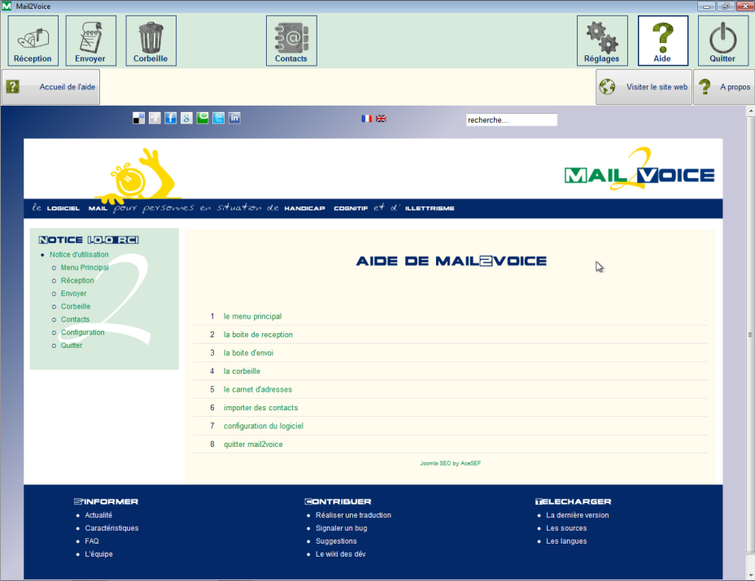Image resolution: width=755 pixels, height=581 pixels.
Task: Open help topic 'configuration du logiciel'
Action: click(x=264, y=426)
